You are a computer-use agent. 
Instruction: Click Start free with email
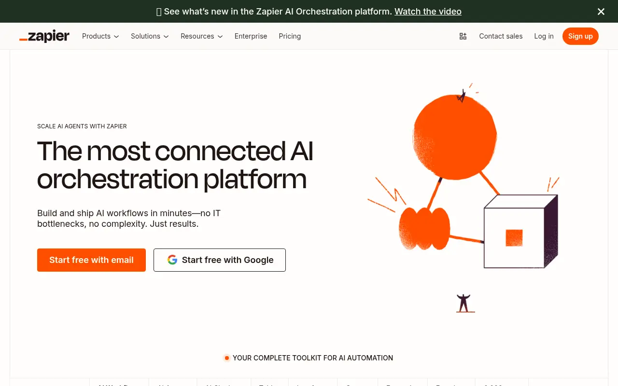coord(91,260)
